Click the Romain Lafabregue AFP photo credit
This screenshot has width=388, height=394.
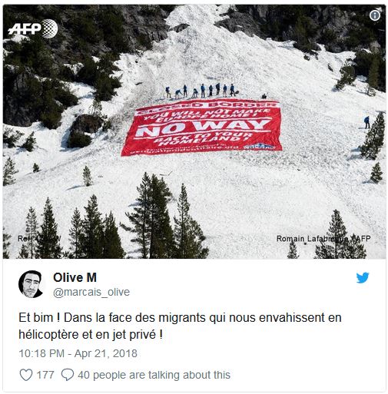pyautogui.click(x=323, y=239)
